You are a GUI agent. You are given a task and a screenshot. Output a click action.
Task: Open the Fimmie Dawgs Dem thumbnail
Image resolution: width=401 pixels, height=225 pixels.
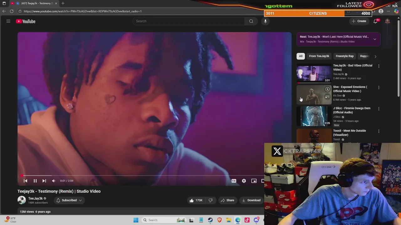click(x=314, y=116)
